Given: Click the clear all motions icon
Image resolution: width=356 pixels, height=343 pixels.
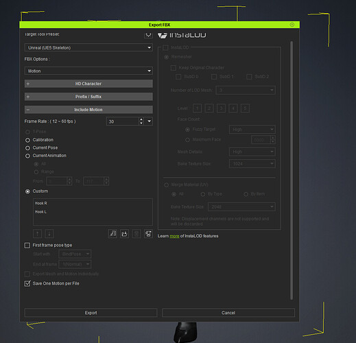Looking at the screenshot, I should (x=148, y=234).
